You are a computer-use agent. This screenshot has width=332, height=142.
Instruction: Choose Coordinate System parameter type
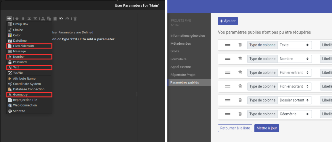coord(29,84)
